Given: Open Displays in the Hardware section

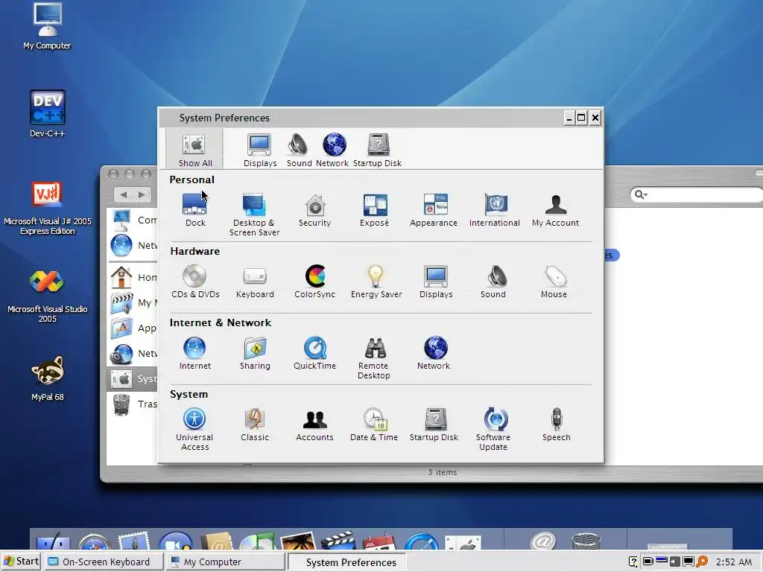Looking at the screenshot, I should tap(436, 282).
